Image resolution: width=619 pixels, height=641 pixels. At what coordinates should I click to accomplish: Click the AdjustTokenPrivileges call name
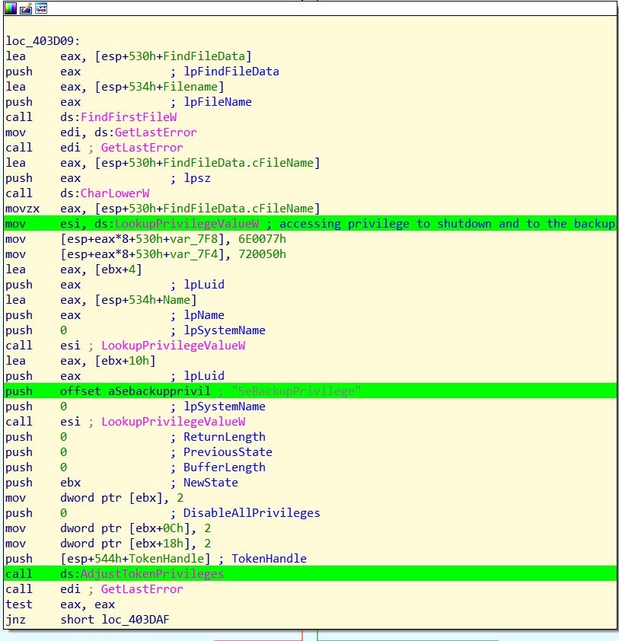(152, 574)
